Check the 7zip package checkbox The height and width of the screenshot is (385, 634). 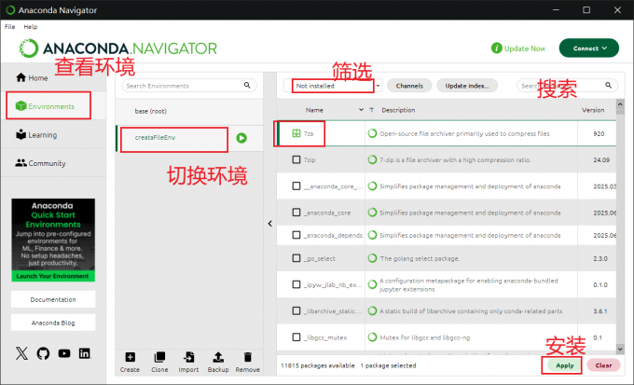coord(296,160)
